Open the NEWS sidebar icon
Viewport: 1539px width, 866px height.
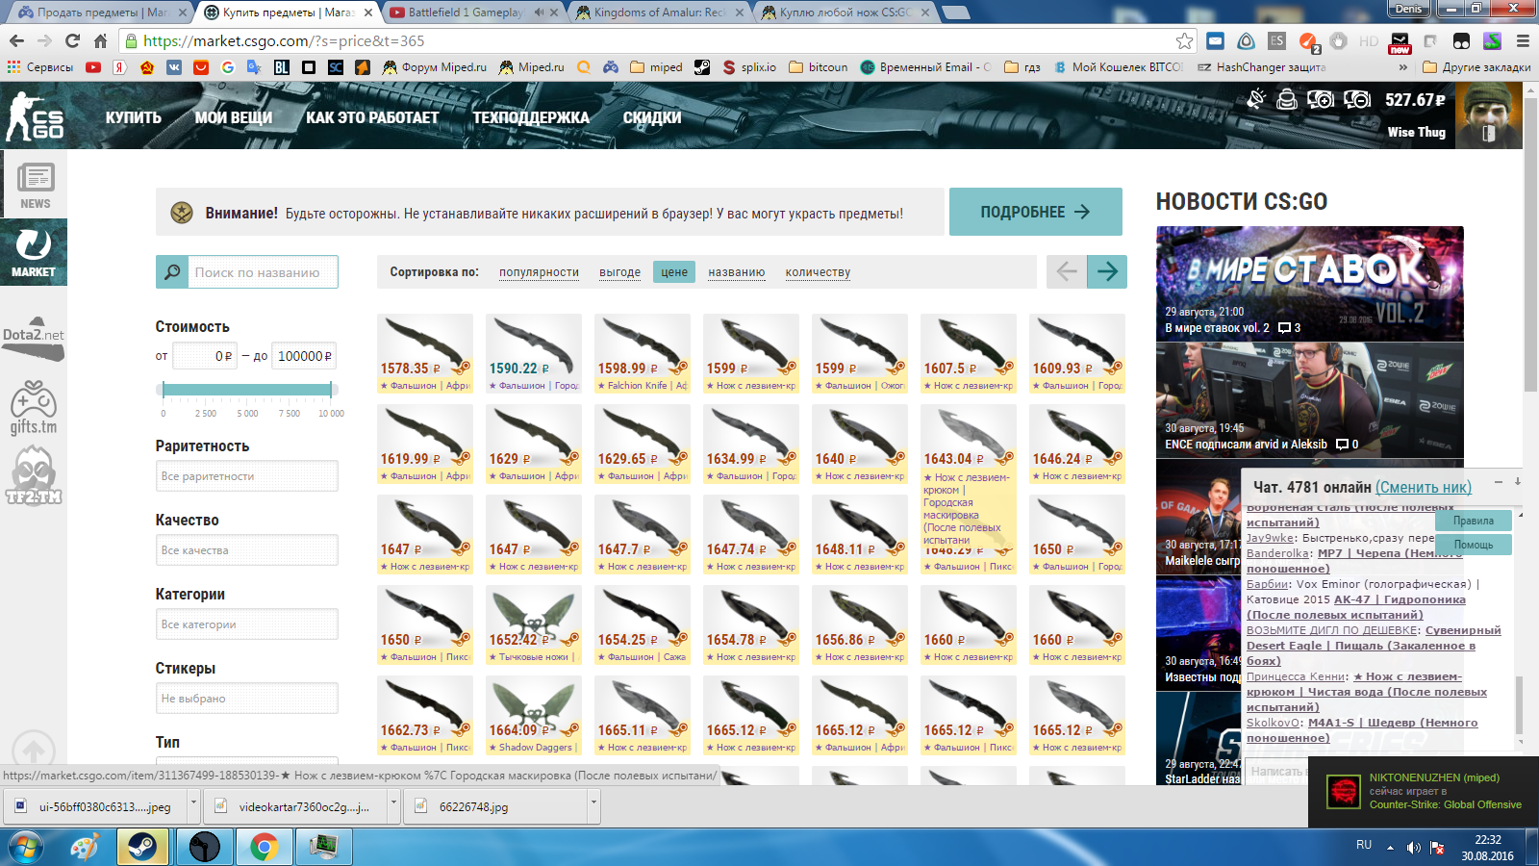point(35,185)
